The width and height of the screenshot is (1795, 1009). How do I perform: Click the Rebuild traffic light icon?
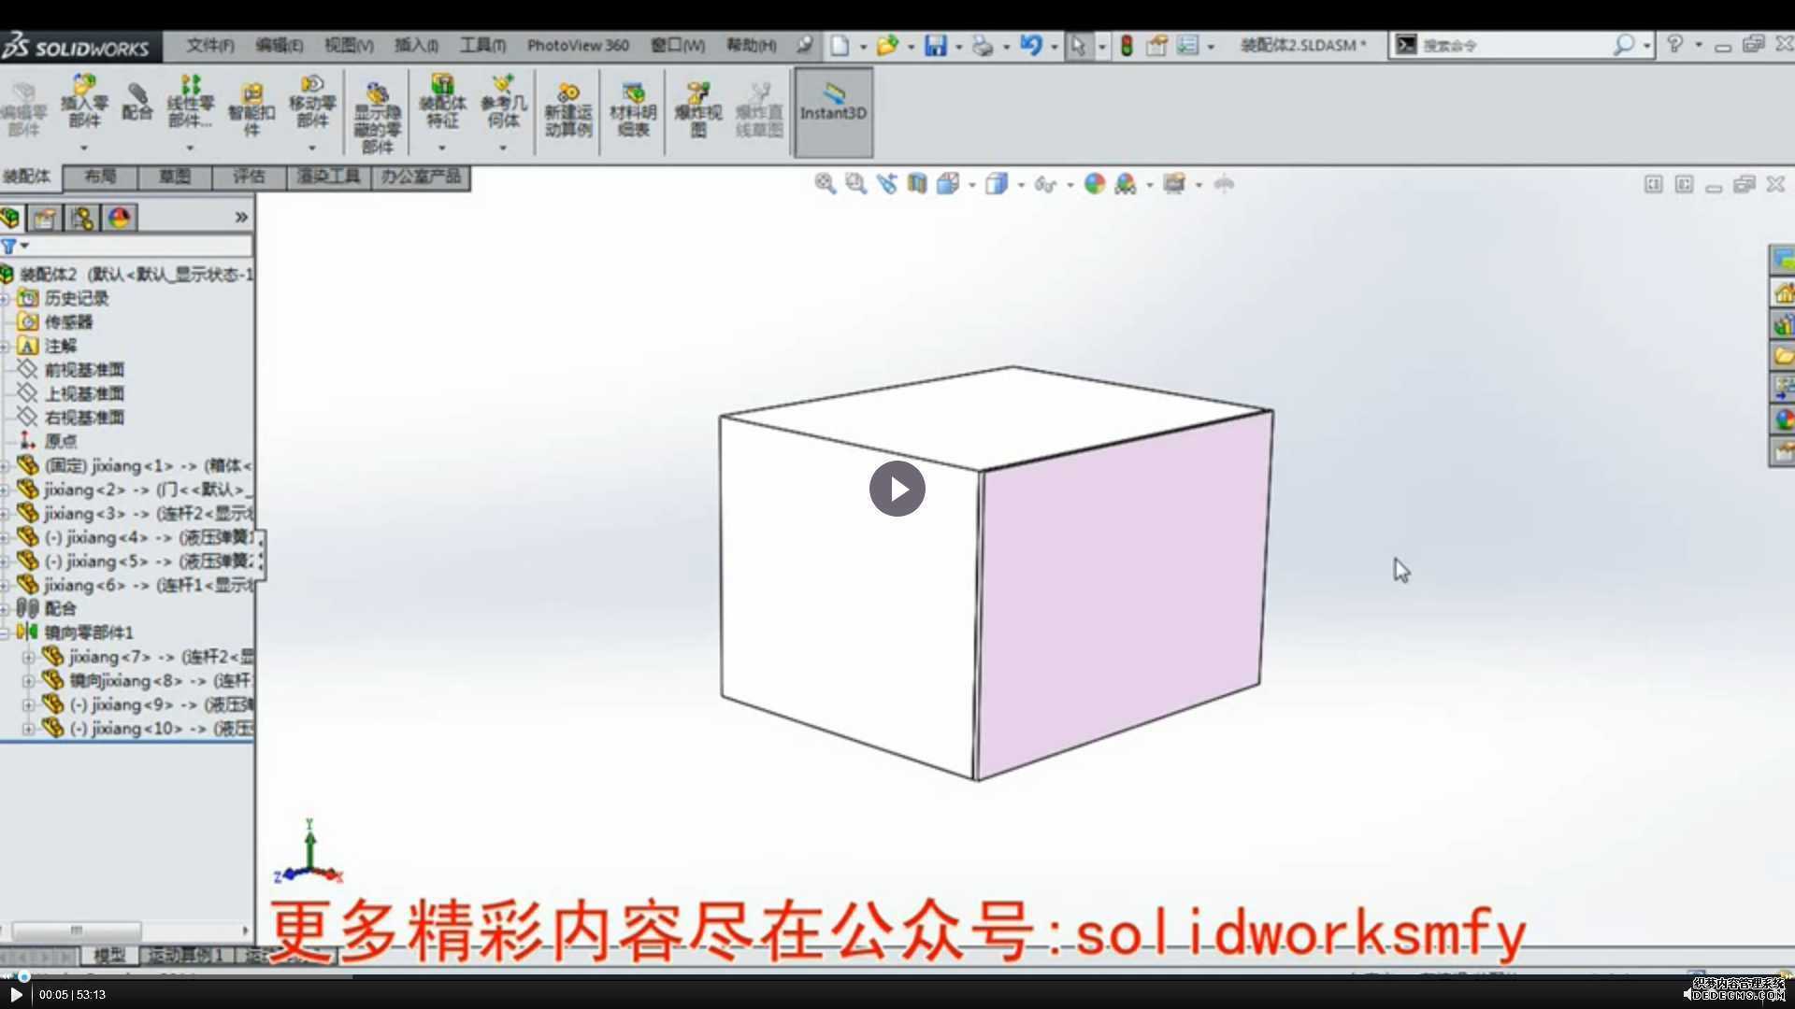(x=1127, y=45)
